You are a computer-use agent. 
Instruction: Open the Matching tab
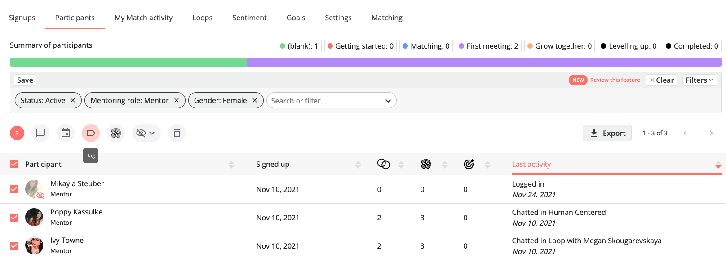pos(387,18)
